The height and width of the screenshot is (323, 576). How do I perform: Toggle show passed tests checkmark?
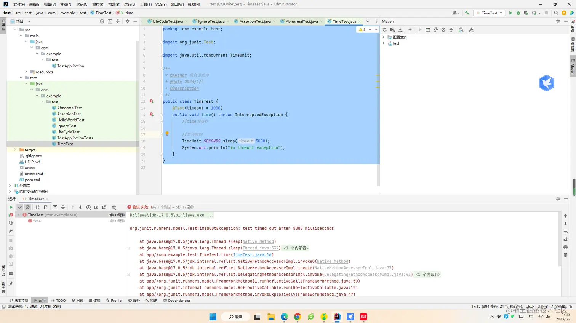(20, 207)
